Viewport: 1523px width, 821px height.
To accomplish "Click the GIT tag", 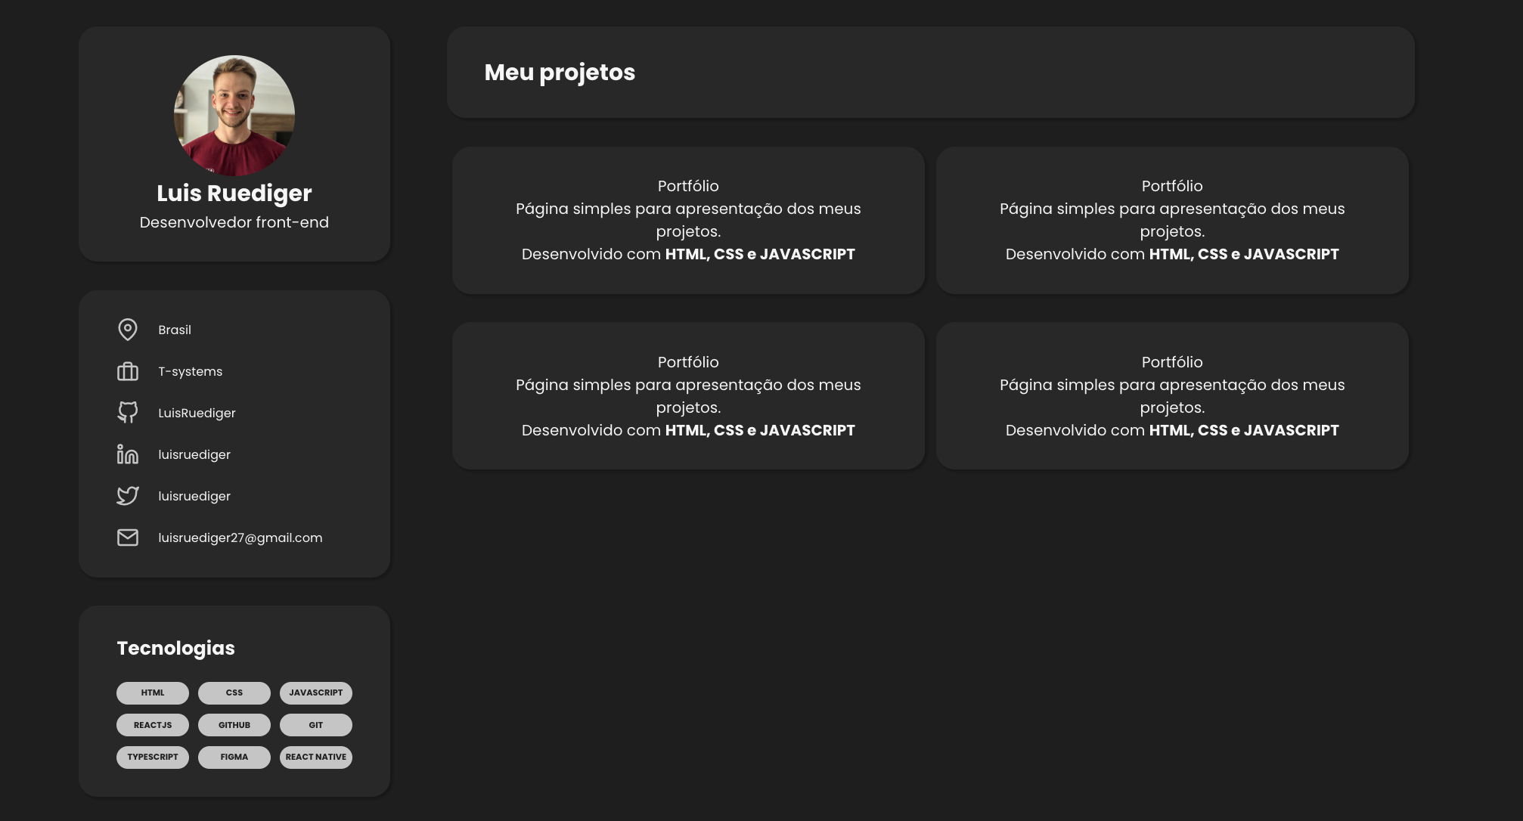I will [x=316, y=725].
